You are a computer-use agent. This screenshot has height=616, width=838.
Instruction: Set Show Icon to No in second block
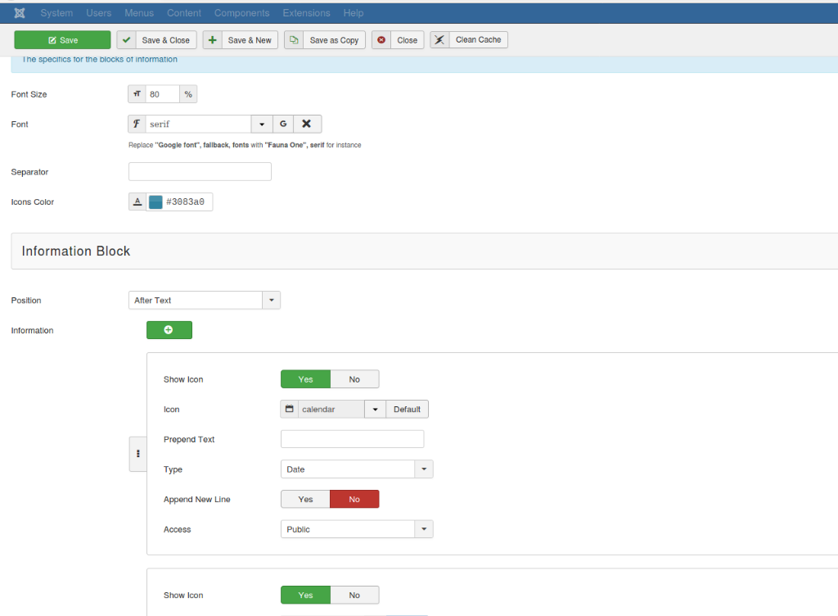pyautogui.click(x=354, y=596)
